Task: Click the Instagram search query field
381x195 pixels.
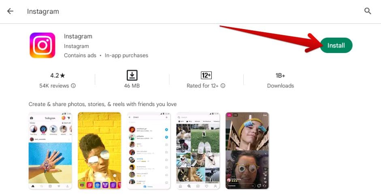Action: click(43, 11)
